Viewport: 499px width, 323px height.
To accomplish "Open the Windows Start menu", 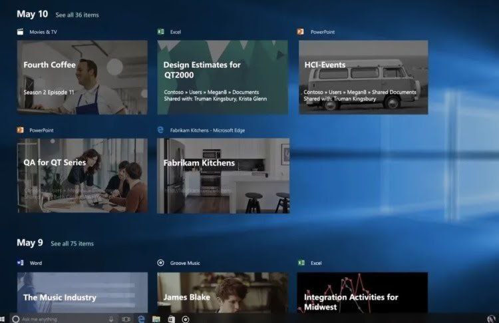I will [3, 319].
